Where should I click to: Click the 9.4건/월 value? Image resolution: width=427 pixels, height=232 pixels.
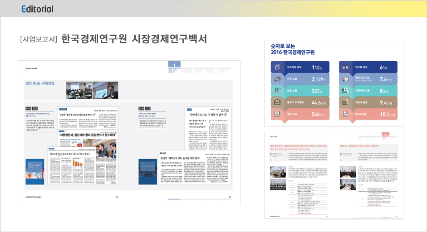[386, 102]
